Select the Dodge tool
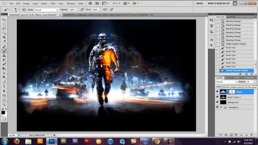Screen dimensions: 258x145 click(x=4, y=77)
